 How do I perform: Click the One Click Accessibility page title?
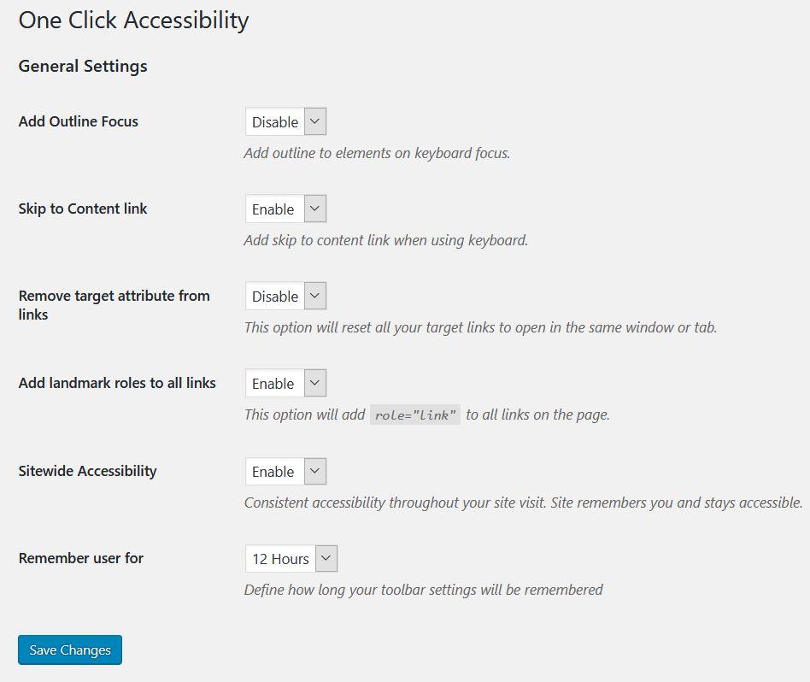pyautogui.click(x=133, y=21)
